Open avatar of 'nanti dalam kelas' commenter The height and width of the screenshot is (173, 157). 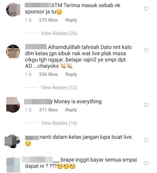tap(12, 141)
